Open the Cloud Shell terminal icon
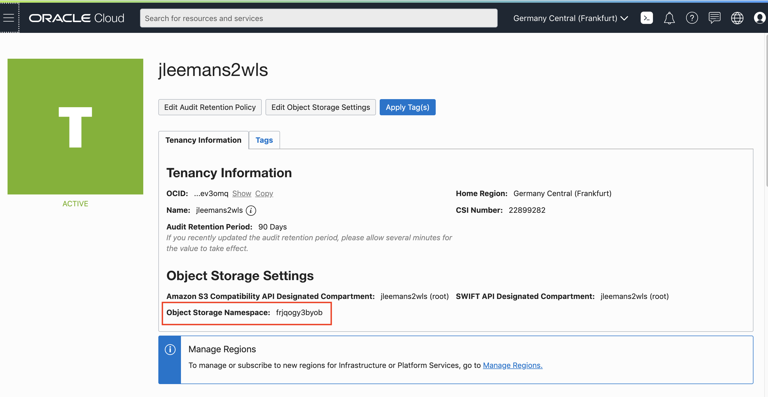The height and width of the screenshot is (397, 768). coord(646,18)
